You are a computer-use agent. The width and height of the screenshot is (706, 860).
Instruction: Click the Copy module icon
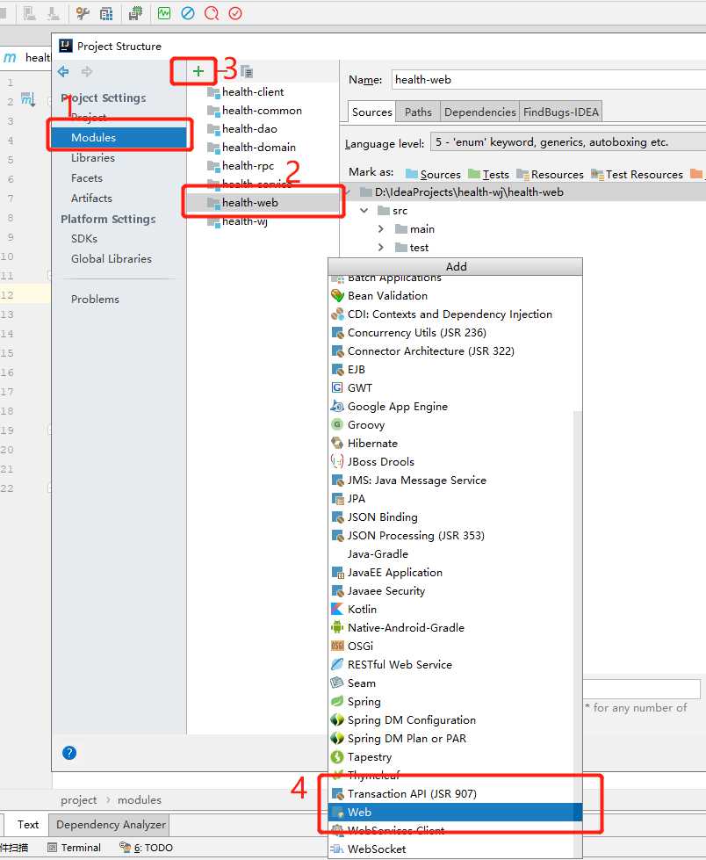tap(247, 71)
